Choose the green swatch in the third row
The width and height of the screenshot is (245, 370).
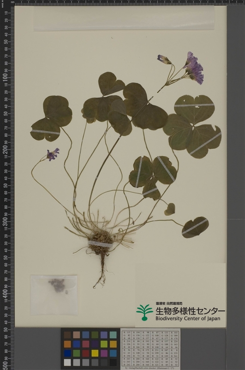click(77, 353)
